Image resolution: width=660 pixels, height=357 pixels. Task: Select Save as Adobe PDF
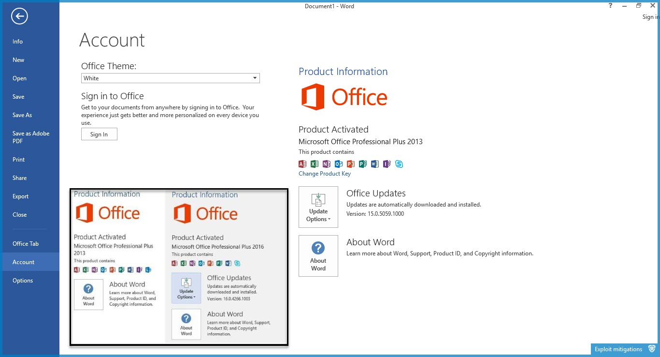(x=31, y=137)
